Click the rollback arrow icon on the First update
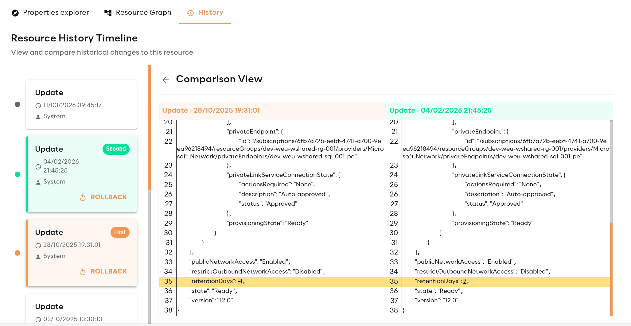Image resolution: width=631 pixels, height=326 pixels. coord(82,271)
